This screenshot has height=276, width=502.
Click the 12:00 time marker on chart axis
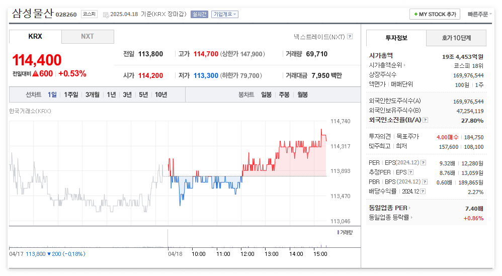[247, 254]
